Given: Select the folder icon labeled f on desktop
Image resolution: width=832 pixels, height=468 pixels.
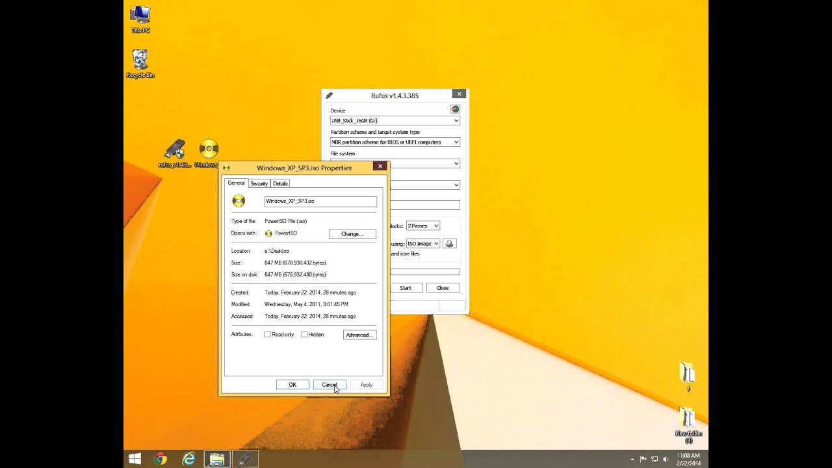Looking at the screenshot, I should click(x=688, y=376).
